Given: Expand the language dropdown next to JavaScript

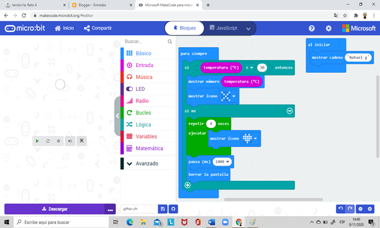Looking at the screenshot, I should [249, 28].
